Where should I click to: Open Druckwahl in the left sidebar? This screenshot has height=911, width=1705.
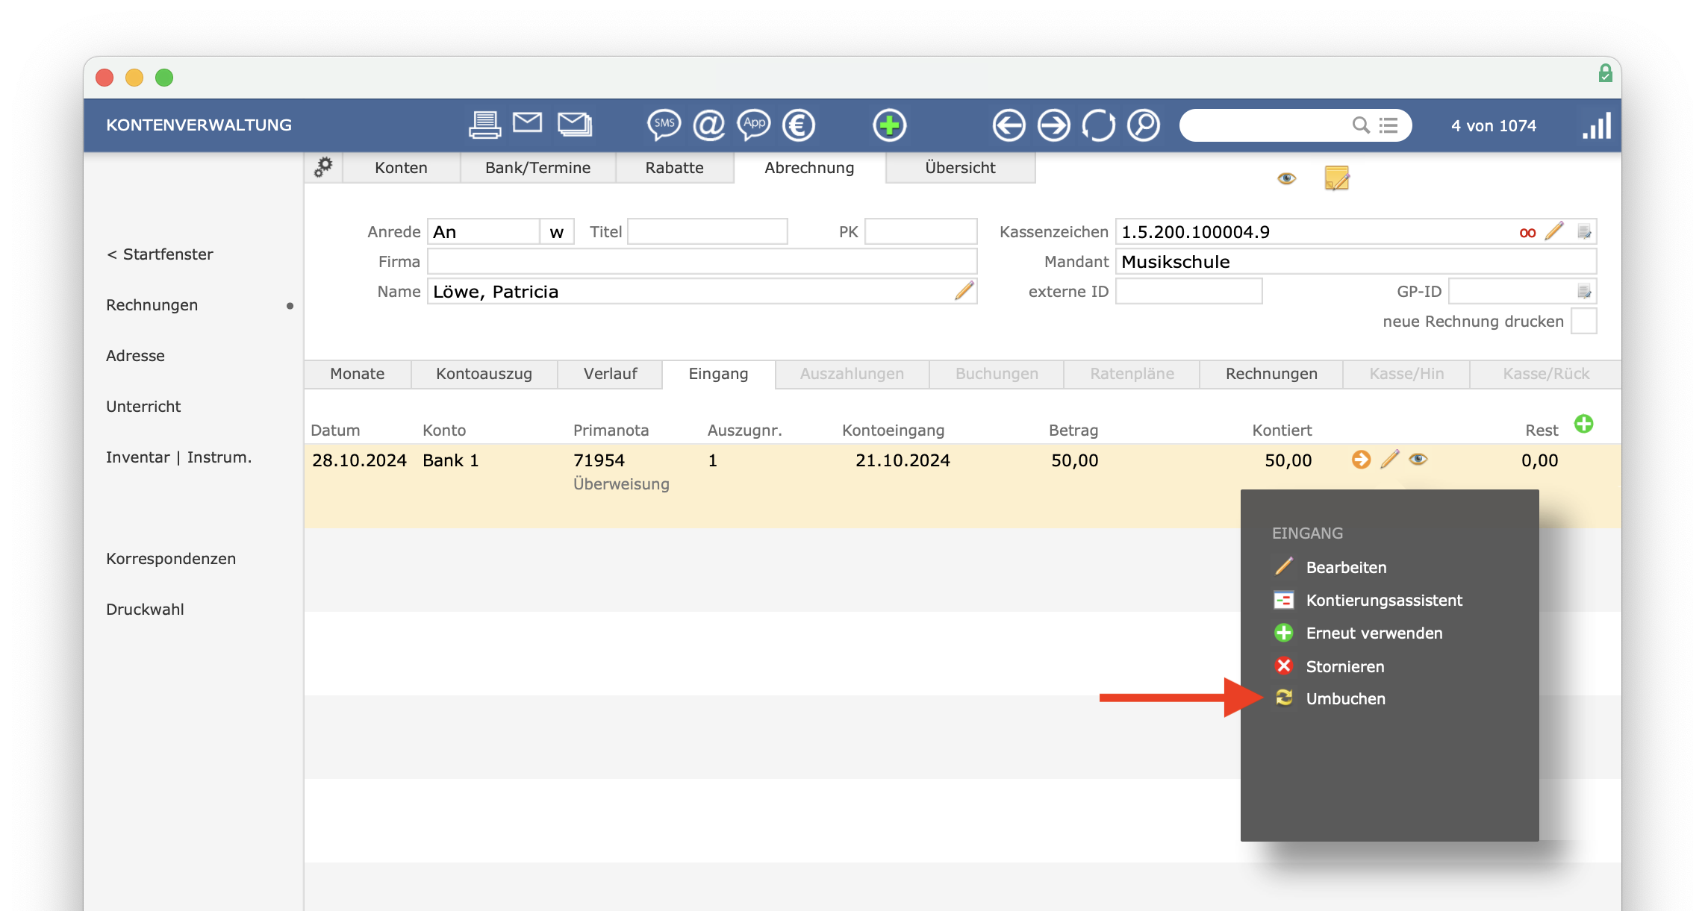pos(145,609)
